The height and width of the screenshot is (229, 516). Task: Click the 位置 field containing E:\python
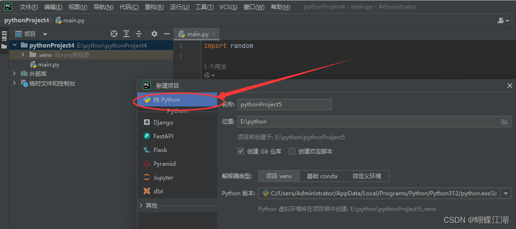tap(374, 122)
